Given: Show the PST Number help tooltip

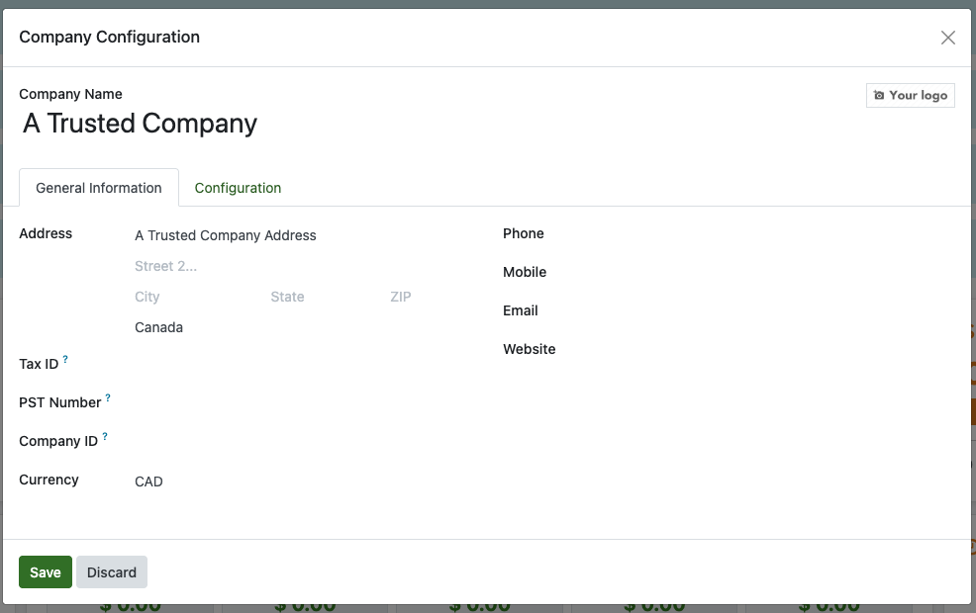Looking at the screenshot, I should coord(108,398).
